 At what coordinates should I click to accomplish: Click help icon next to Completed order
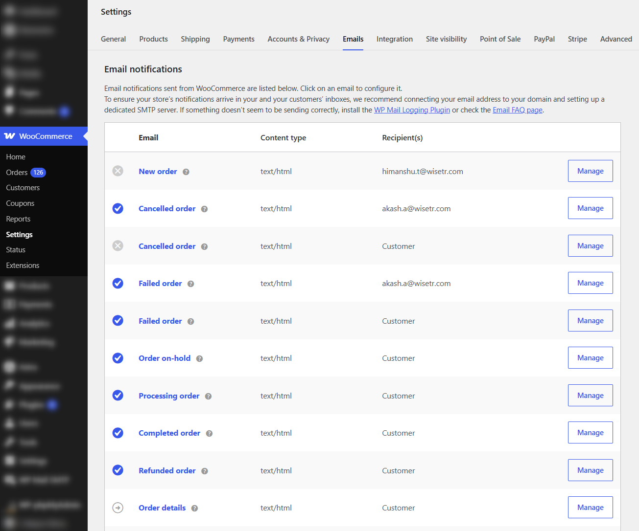click(x=210, y=433)
